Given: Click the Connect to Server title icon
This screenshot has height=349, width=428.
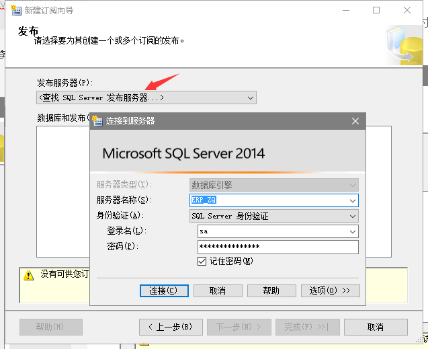Looking at the screenshot, I should [x=97, y=120].
